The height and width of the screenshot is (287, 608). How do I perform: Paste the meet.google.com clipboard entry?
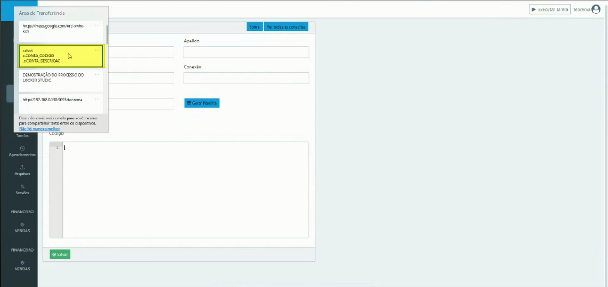click(61, 32)
